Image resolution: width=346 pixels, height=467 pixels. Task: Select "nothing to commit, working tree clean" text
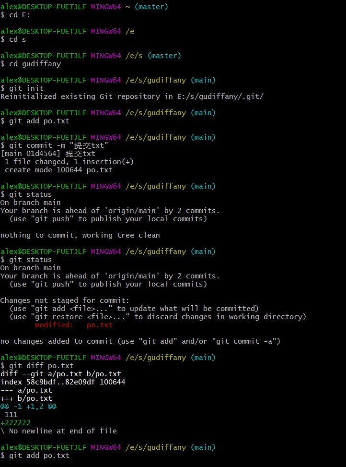[x=80, y=235]
